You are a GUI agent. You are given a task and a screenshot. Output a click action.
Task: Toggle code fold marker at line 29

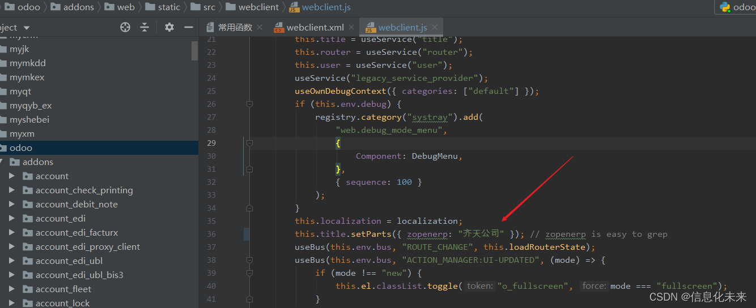pos(249,143)
